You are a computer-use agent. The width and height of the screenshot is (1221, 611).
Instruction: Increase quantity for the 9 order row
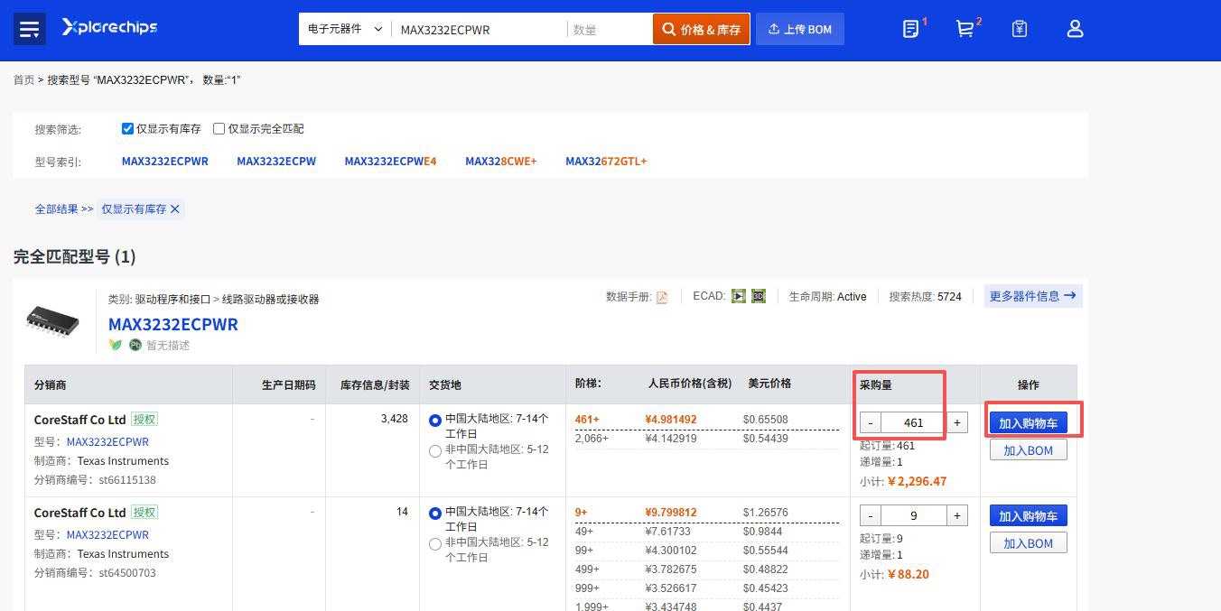pos(956,515)
